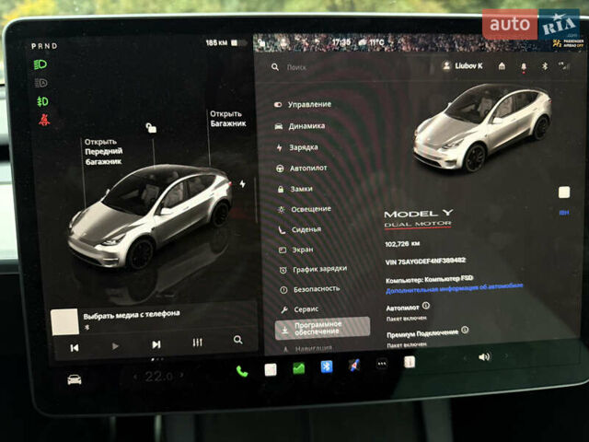The height and width of the screenshot is (442, 589).
Task: Open the white app right of launcher
Action: pos(410,362)
